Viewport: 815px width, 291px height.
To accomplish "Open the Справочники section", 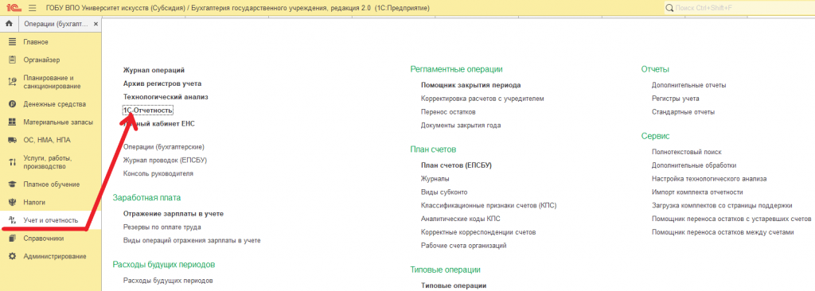I will pyautogui.click(x=44, y=239).
